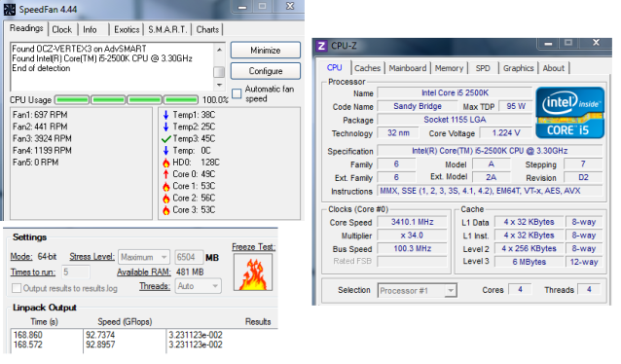Viewport: 621px width, 364px height.
Task: Click the Minimize button in SpeedFan
Action: click(x=266, y=51)
